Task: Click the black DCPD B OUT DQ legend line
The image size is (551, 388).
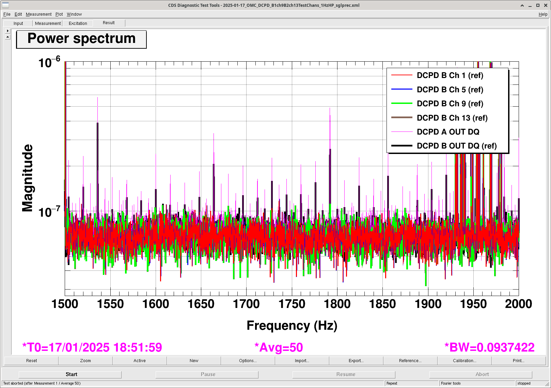Action: click(x=402, y=145)
